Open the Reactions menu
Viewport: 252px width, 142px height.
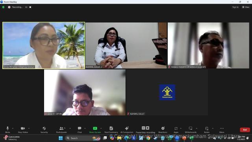pos(163,130)
